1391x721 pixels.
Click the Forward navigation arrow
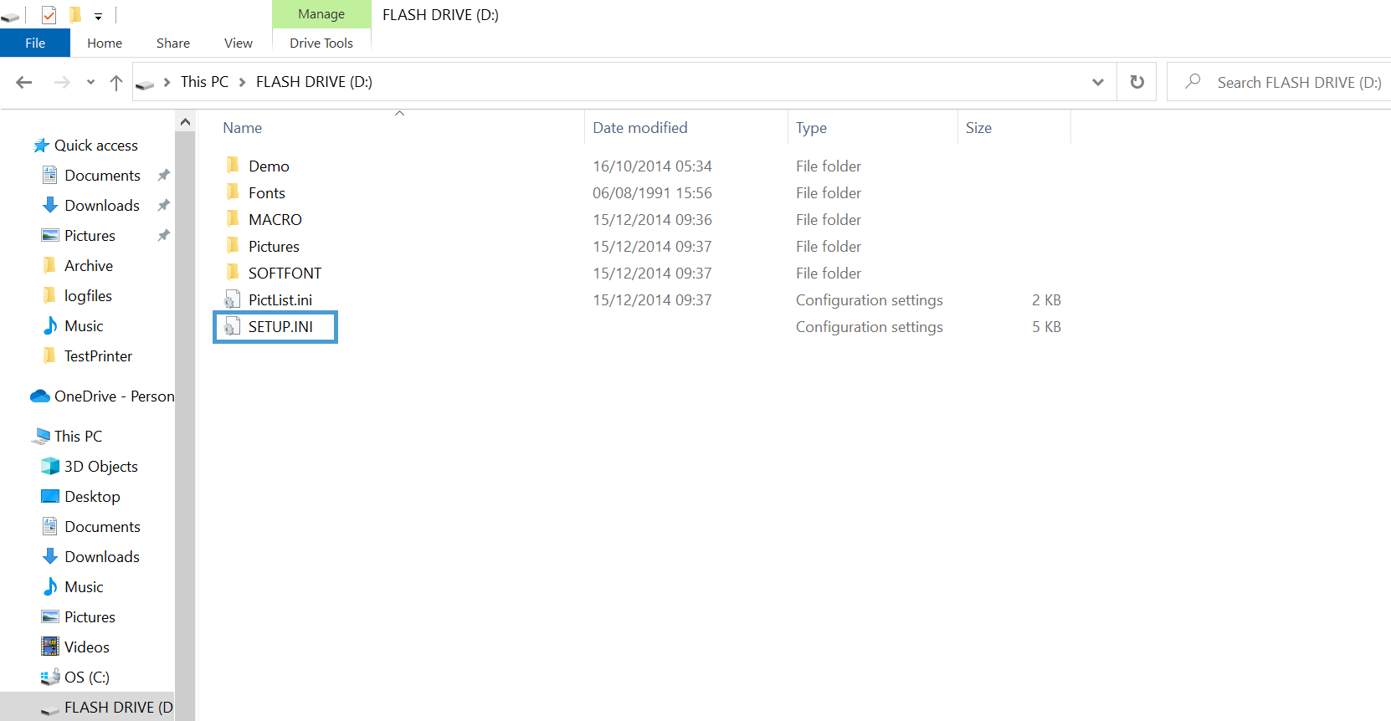[x=62, y=82]
